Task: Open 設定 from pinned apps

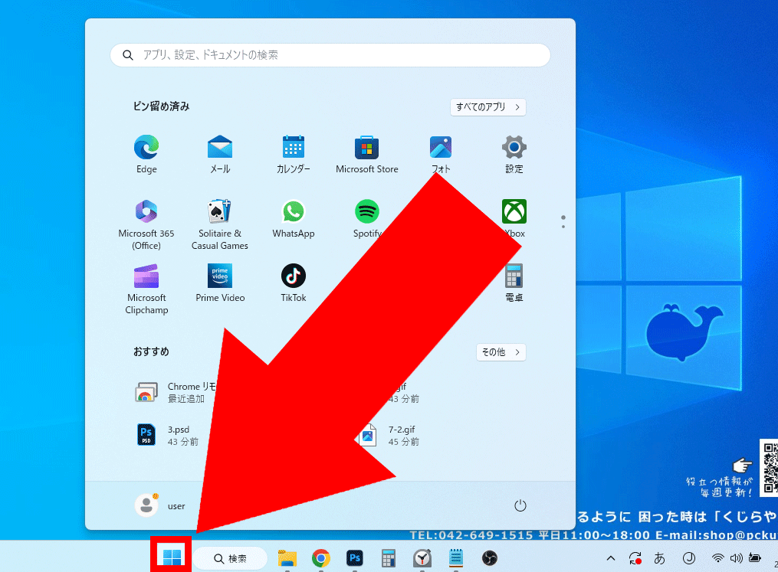Action: pos(514,154)
